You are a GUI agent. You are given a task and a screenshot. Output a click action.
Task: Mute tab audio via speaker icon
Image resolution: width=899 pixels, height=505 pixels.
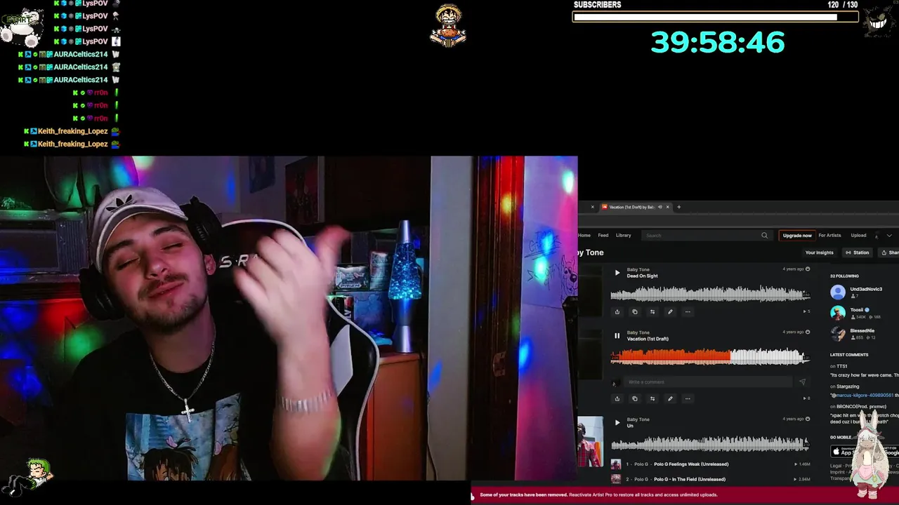pos(660,207)
